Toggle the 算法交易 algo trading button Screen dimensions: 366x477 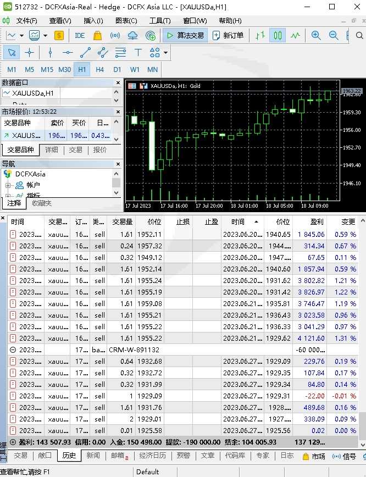click(185, 36)
